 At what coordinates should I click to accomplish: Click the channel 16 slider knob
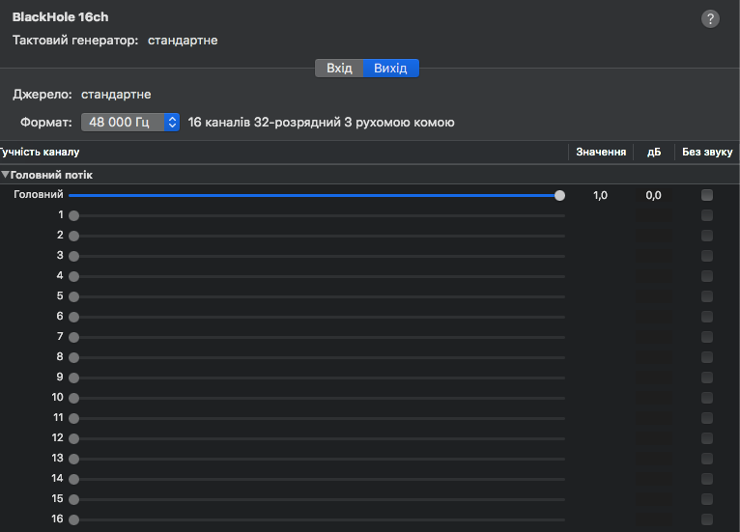[73, 519]
